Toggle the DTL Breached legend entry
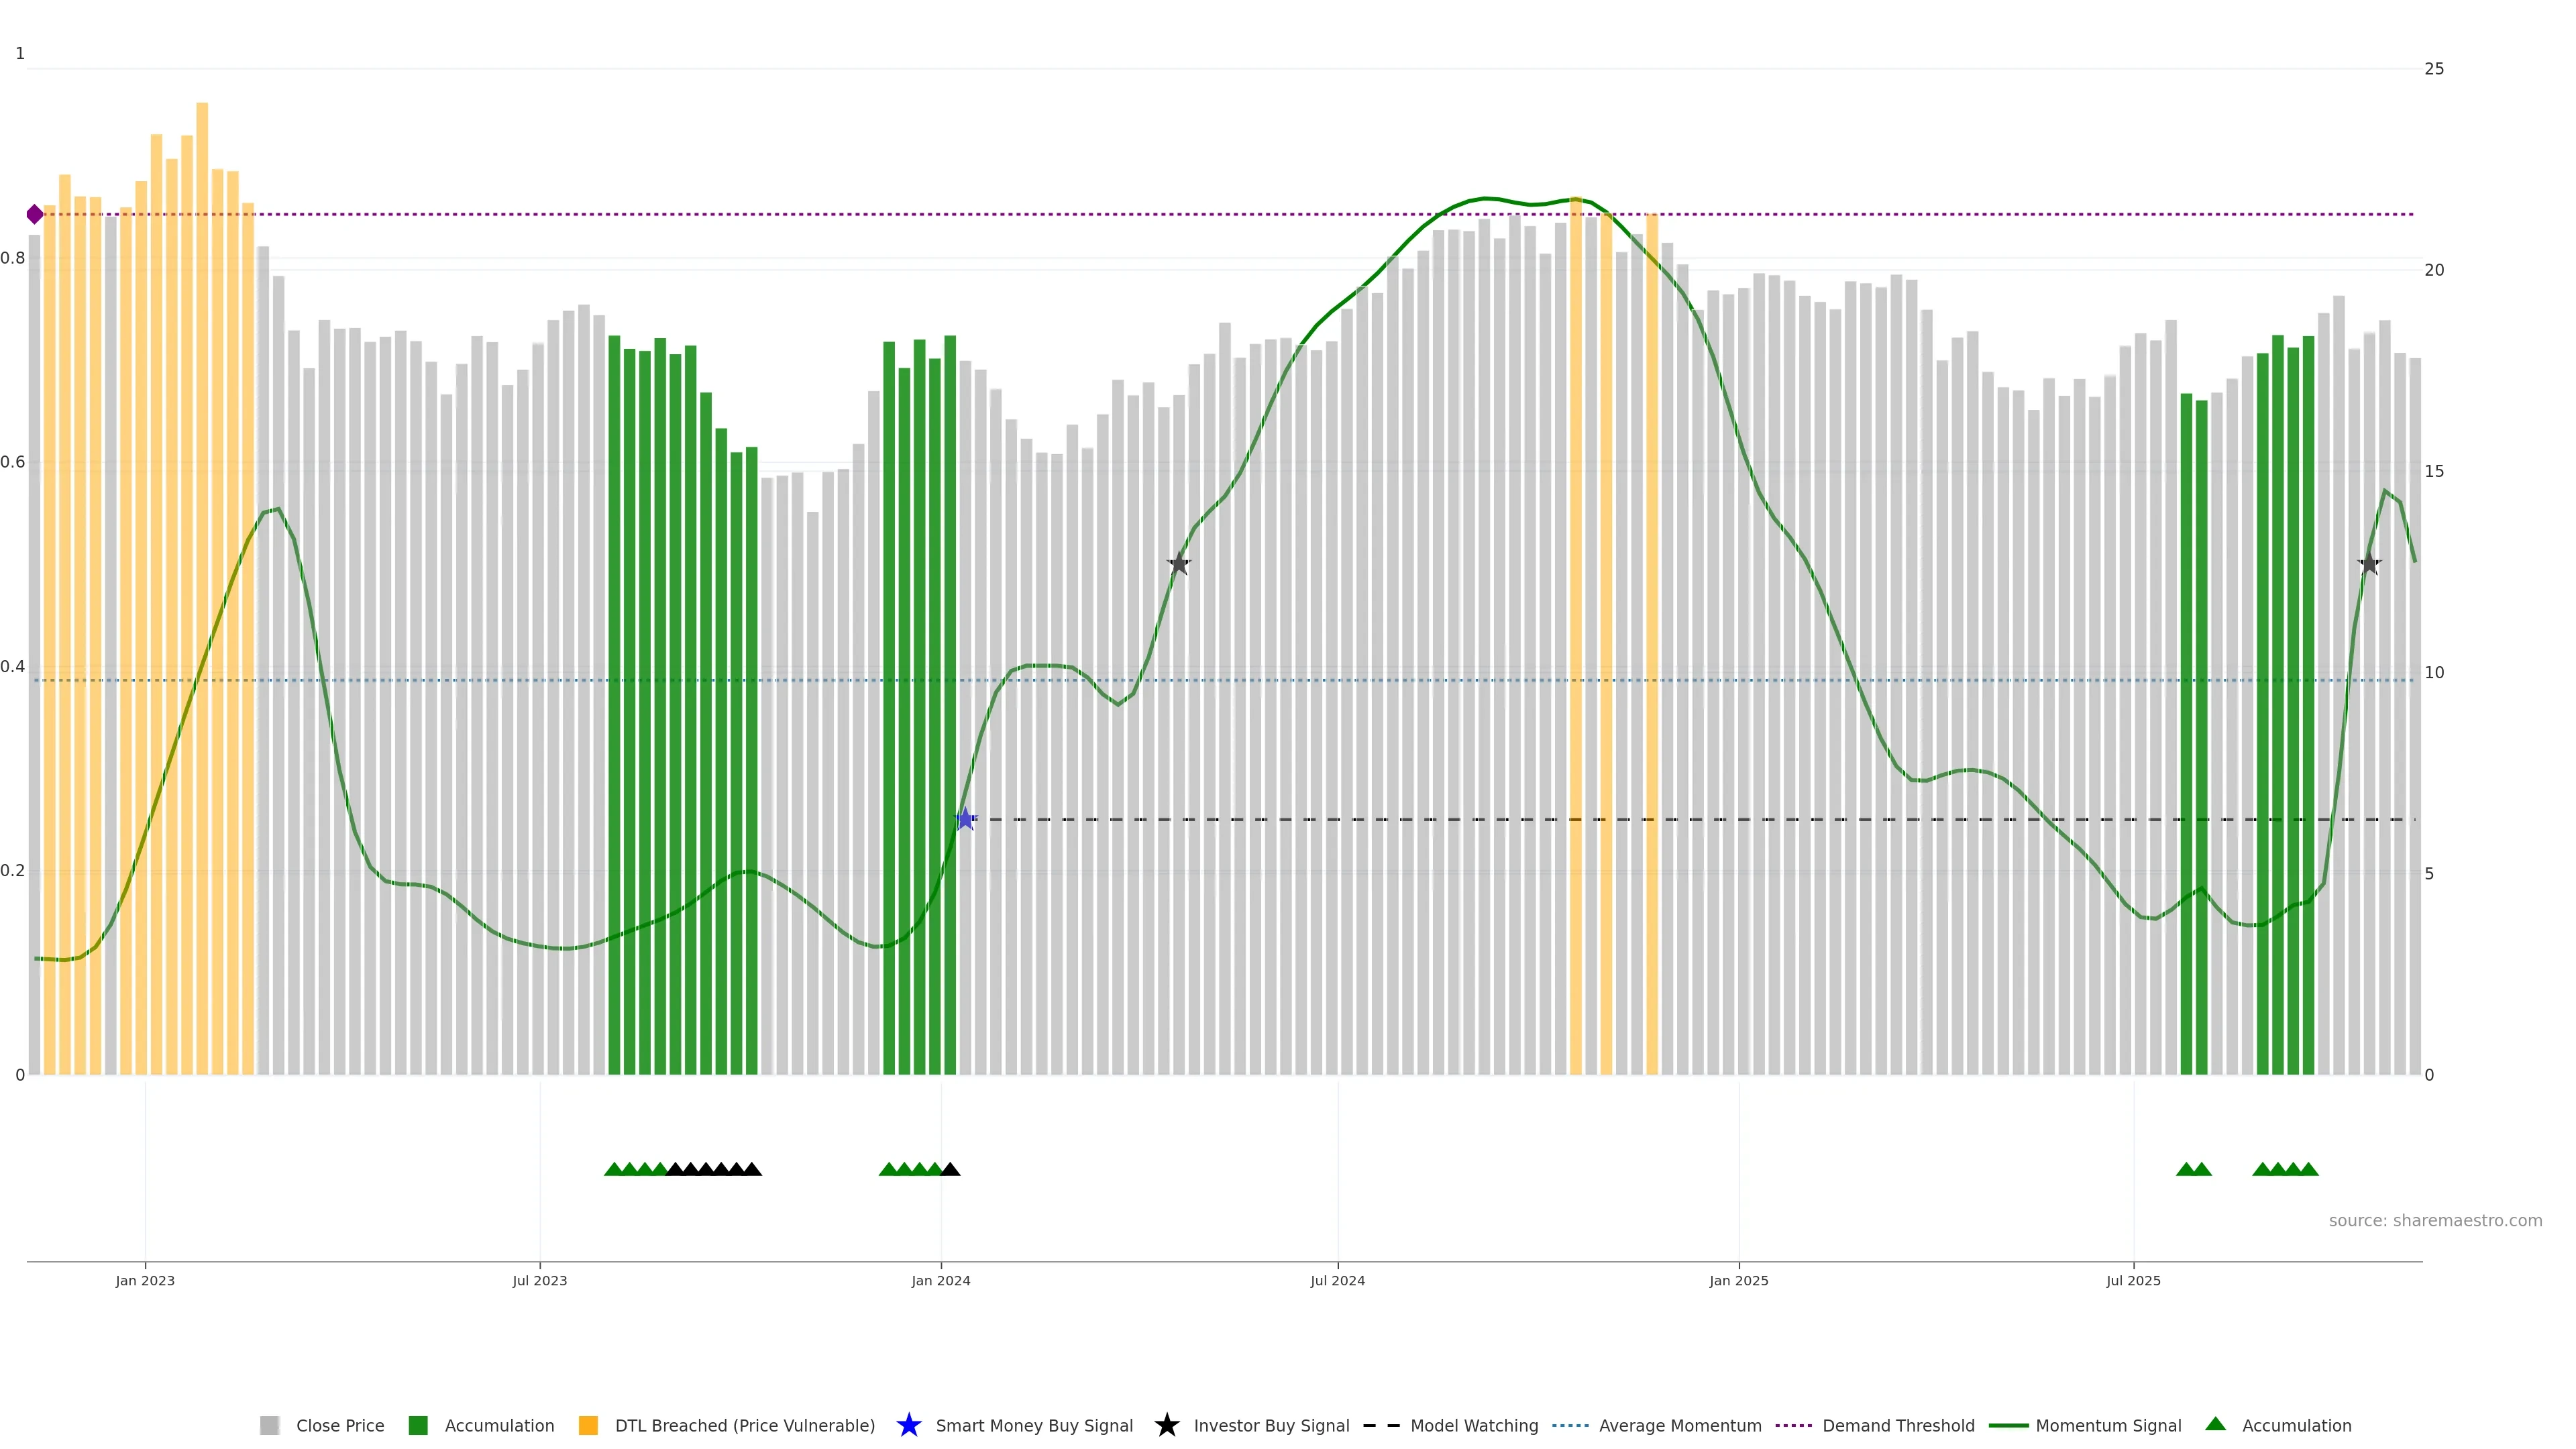The image size is (2576, 1449). (x=744, y=1426)
